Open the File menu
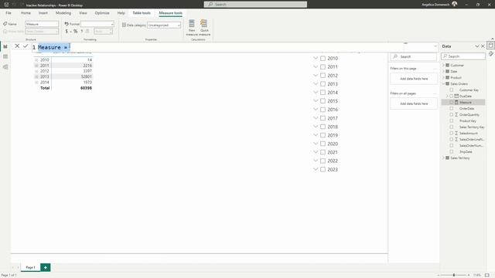Image resolution: width=495 pixels, height=278 pixels. [x=9, y=13]
